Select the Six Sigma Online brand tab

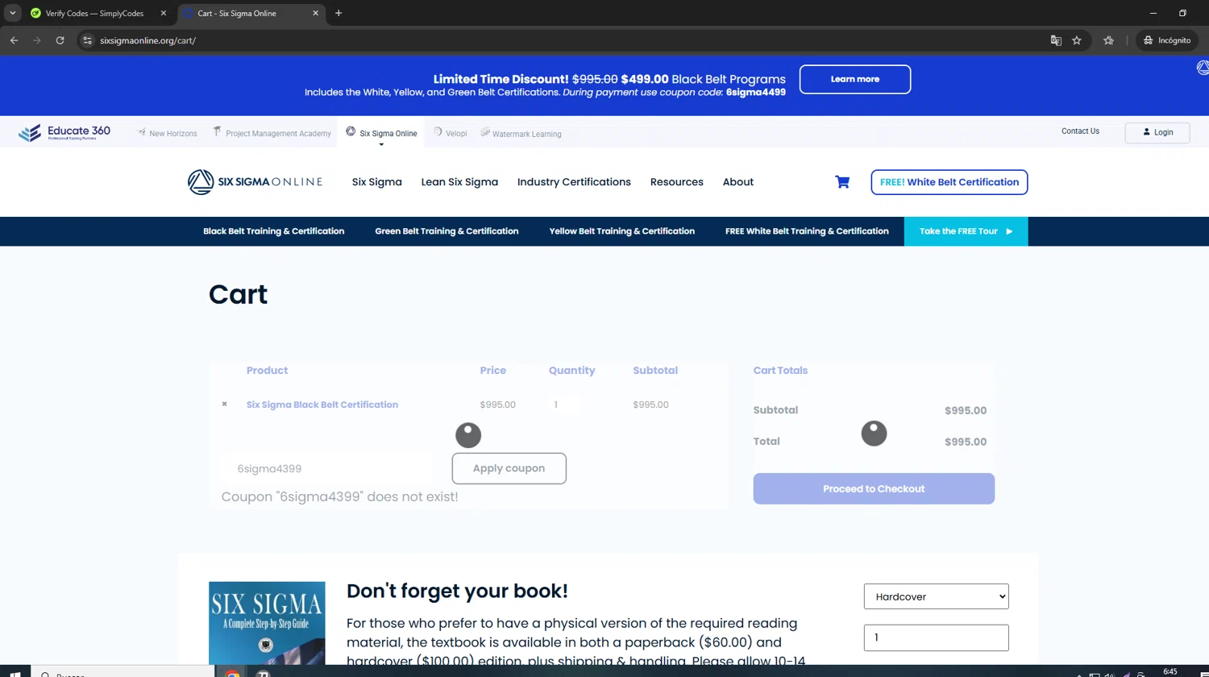pyautogui.click(x=381, y=133)
